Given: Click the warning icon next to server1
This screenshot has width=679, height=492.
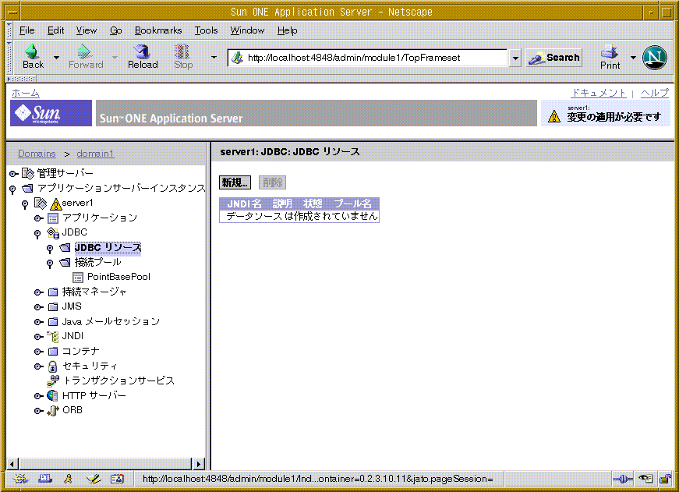Looking at the screenshot, I should (x=56, y=204).
